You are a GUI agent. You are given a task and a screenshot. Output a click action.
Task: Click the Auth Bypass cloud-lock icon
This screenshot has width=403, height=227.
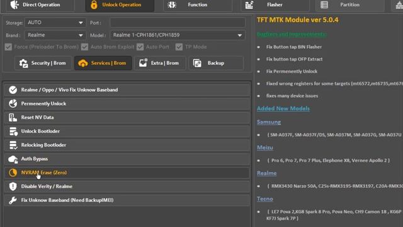[x=13, y=160]
